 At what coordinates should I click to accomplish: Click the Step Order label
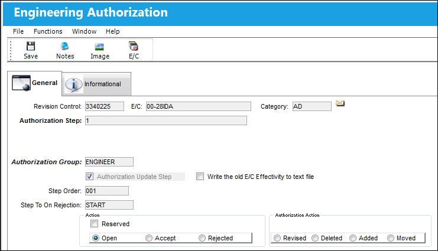(x=65, y=191)
